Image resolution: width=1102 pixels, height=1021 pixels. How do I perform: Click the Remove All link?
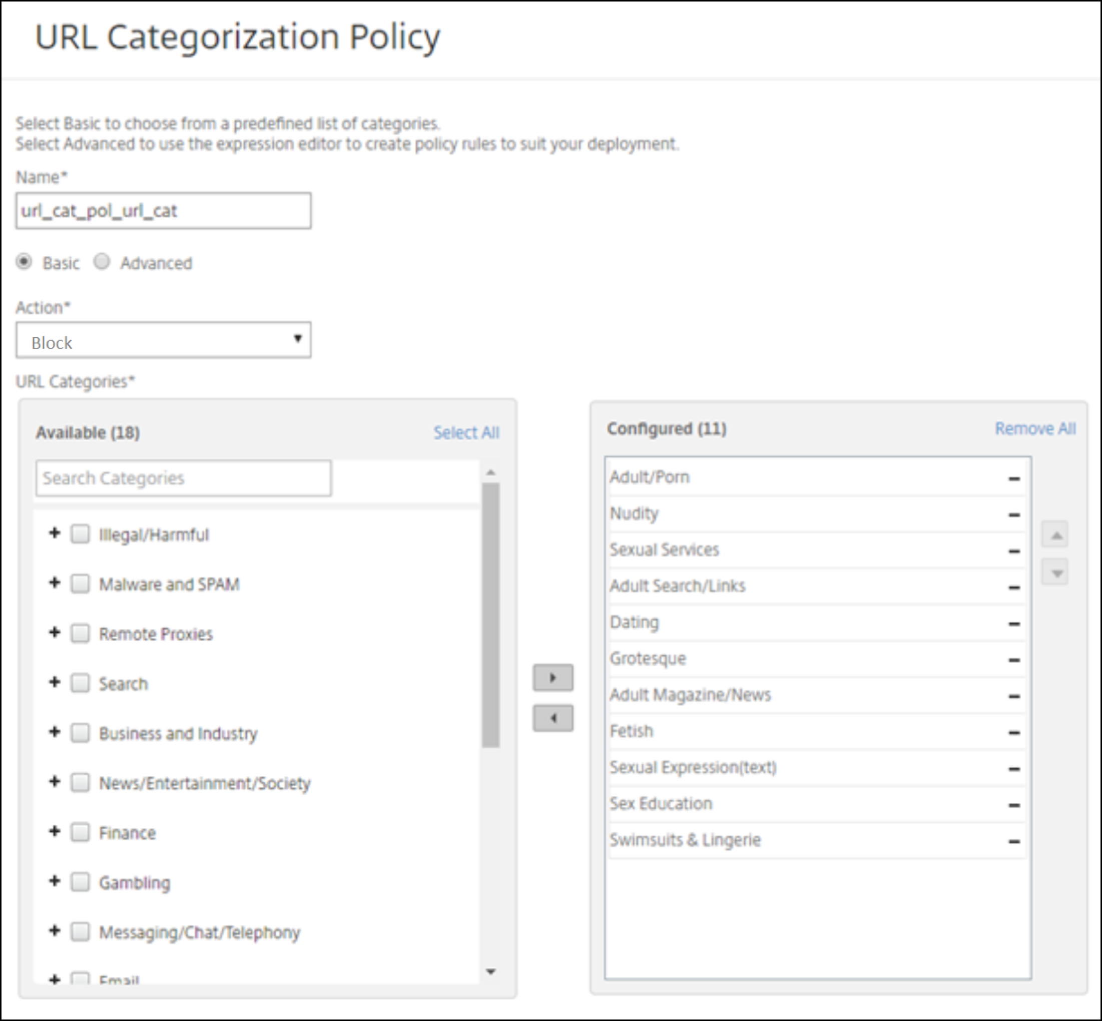[x=1035, y=429]
